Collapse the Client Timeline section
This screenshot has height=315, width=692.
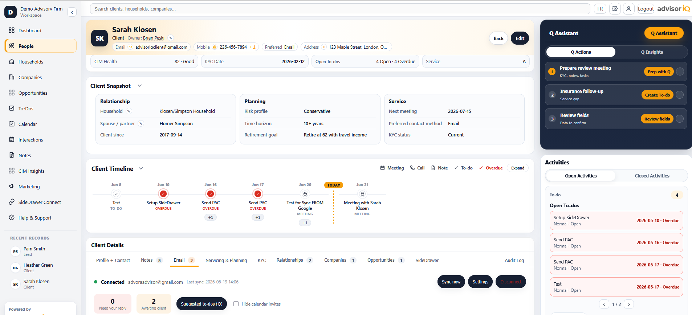(141, 169)
